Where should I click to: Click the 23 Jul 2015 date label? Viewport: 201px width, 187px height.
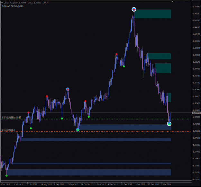32,184
